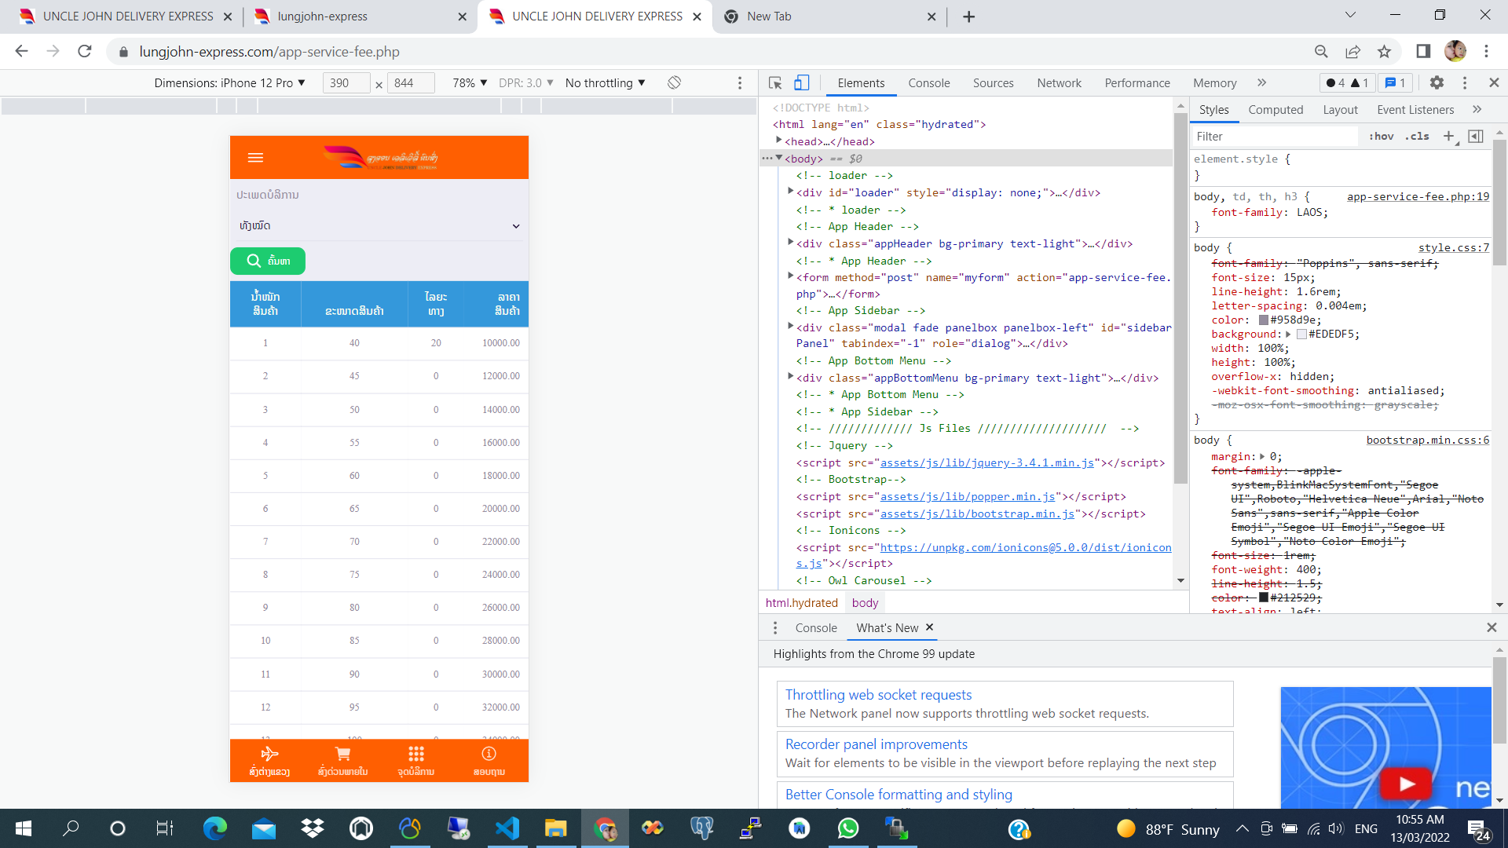
Task: Toggle the :hov element state panel
Action: coord(1381,136)
